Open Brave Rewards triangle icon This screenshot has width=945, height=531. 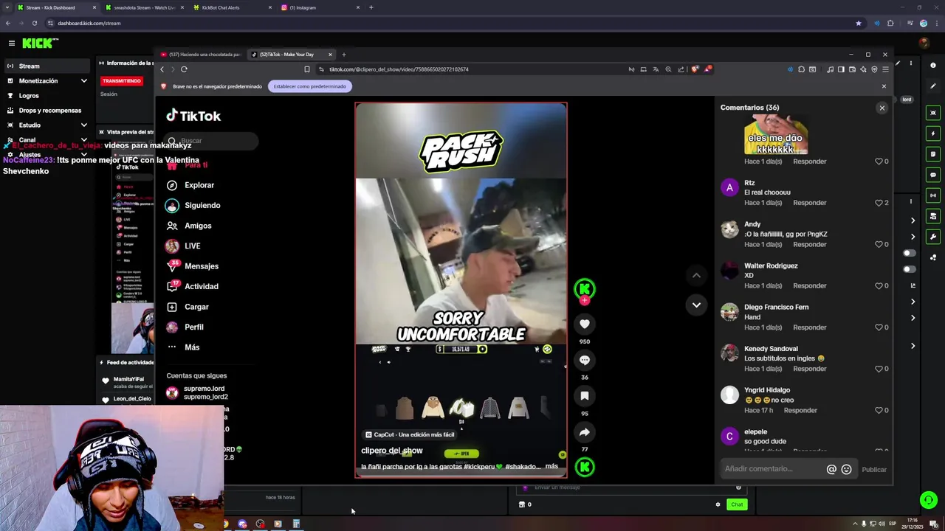pos(707,69)
